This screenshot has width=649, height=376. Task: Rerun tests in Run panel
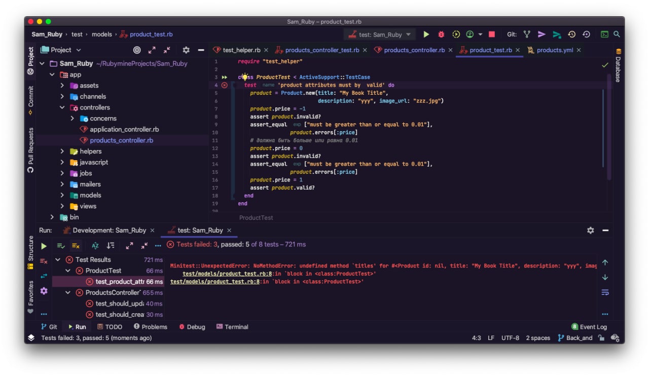click(x=44, y=246)
